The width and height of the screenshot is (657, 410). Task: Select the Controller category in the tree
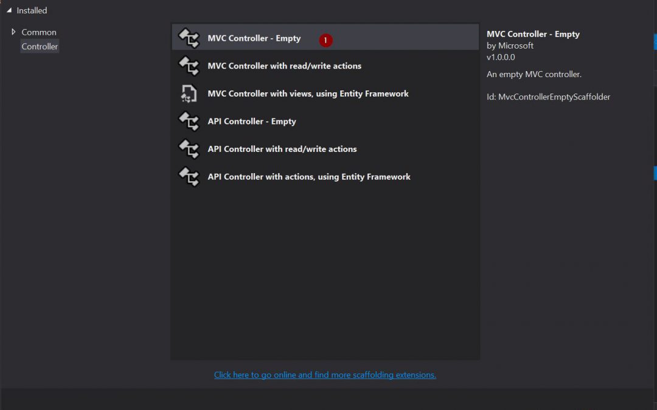(x=40, y=47)
